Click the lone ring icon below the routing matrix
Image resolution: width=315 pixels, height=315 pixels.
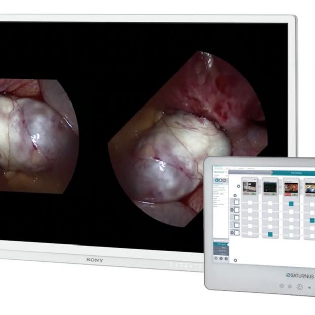[235, 260]
